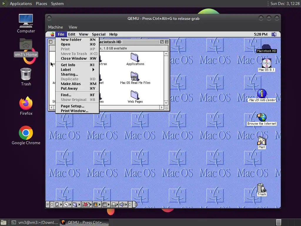Select Find... in the File menu
The height and width of the screenshot is (226, 301).
pyautogui.click(x=77, y=95)
